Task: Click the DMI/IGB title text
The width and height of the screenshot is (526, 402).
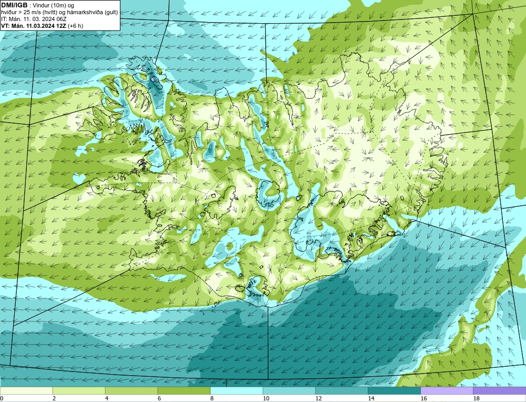Action: 14,5
